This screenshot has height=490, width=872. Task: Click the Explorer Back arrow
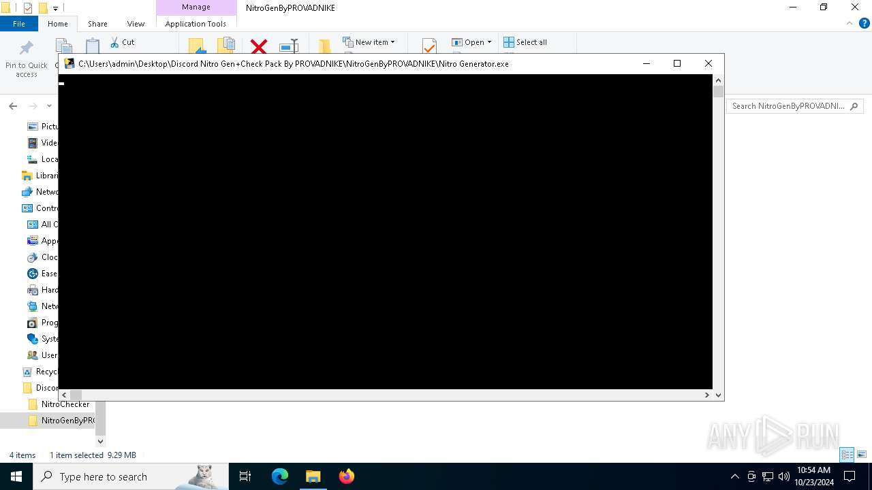(13, 106)
